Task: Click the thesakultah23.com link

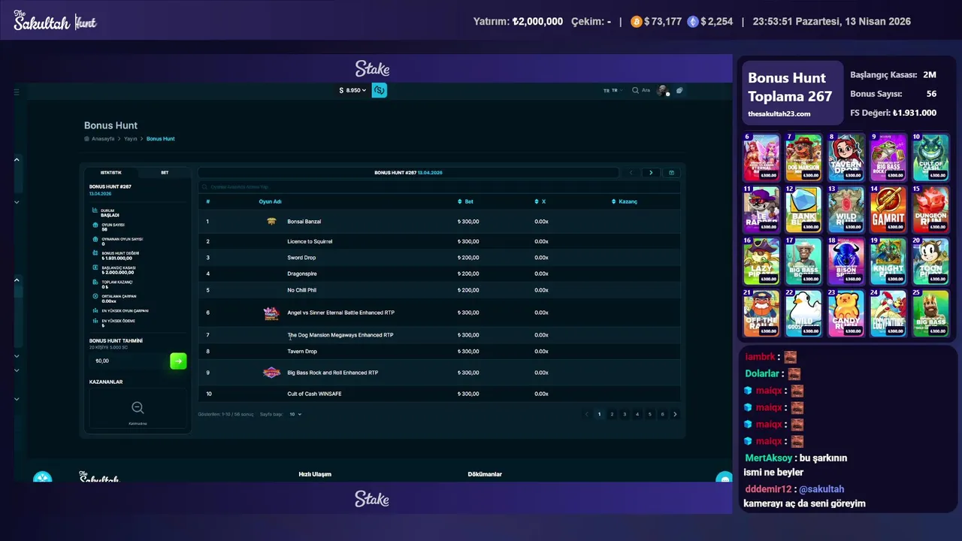Action: (x=779, y=114)
